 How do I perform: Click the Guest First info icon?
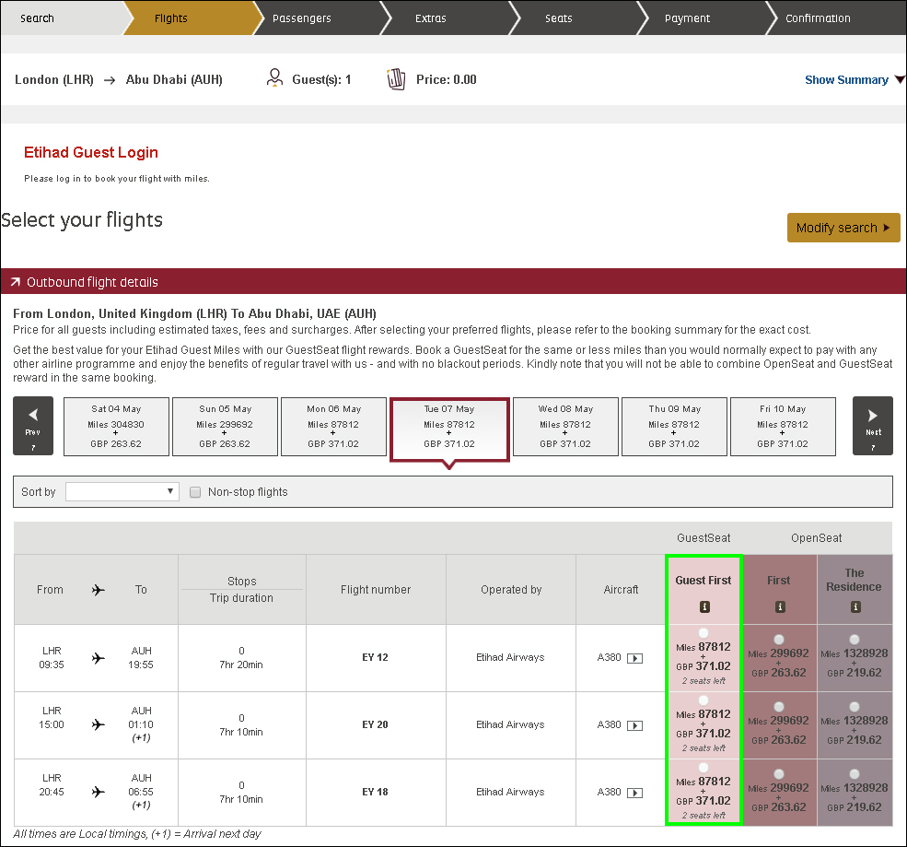pyautogui.click(x=704, y=606)
